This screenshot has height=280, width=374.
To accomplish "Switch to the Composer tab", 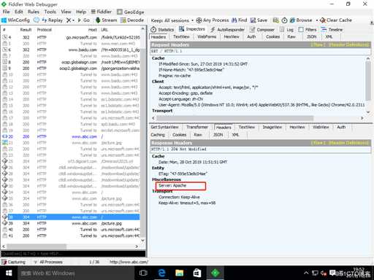I will click(x=262, y=30).
